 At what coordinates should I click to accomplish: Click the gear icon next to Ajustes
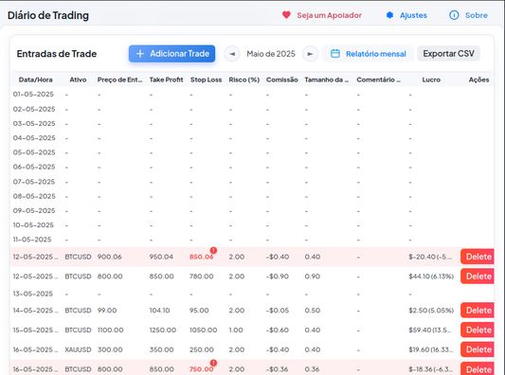click(x=389, y=15)
